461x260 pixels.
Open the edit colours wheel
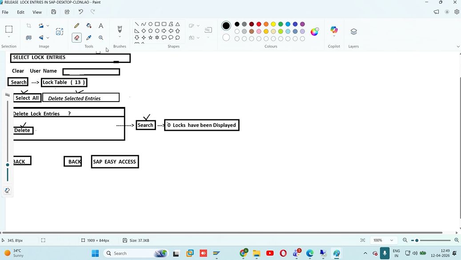click(315, 32)
